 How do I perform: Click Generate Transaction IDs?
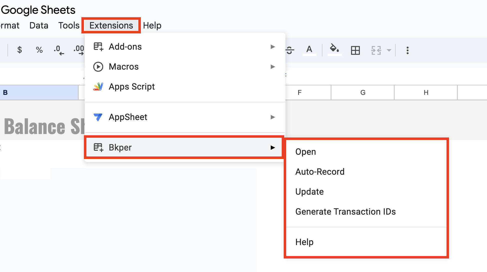[346, 211]
